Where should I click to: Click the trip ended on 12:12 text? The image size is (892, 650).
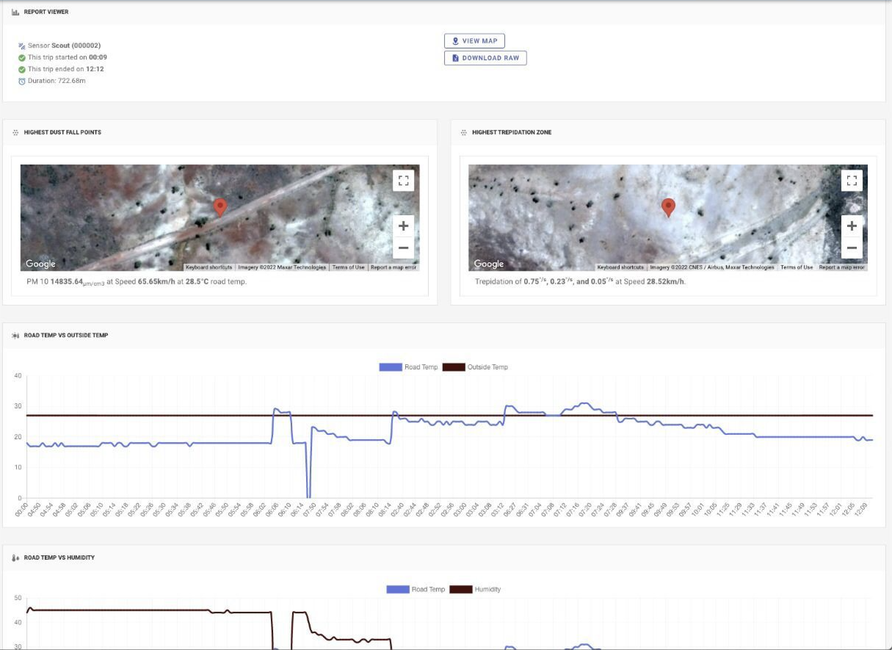[x=66, y=69]
